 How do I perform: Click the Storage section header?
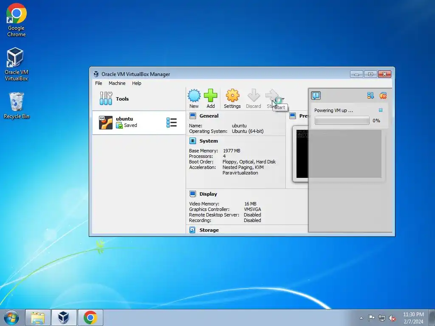(x=209, y=230)
